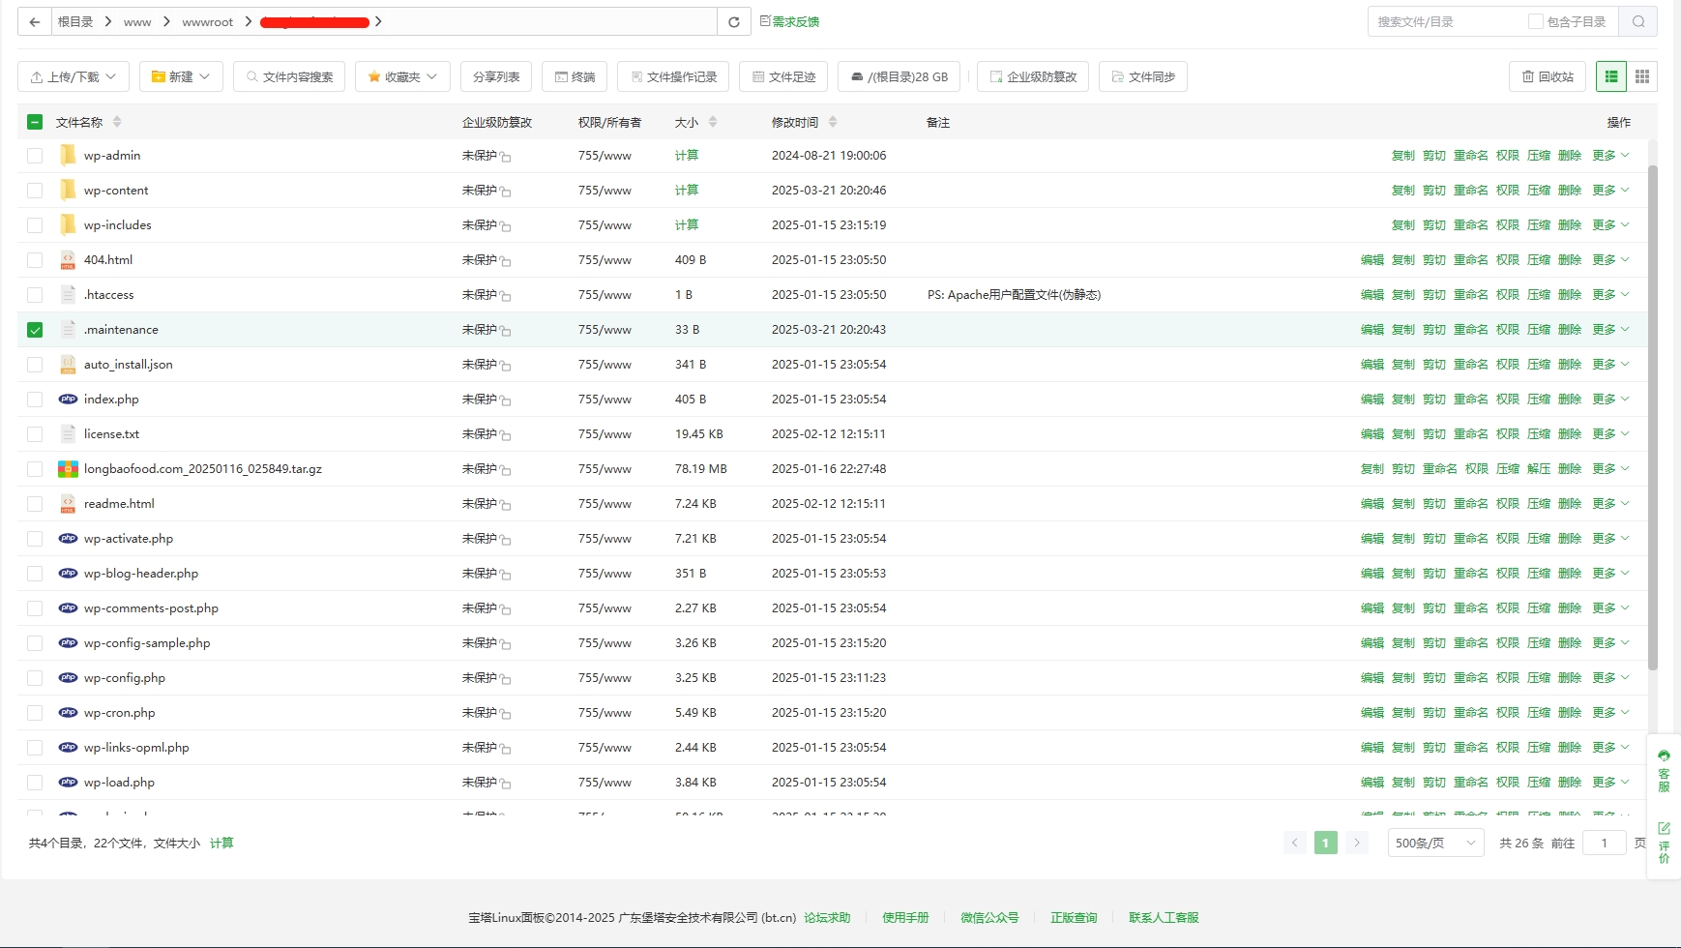Click the file search input field
This screenshot has height=948, width=1681.
coord(1445,21)
